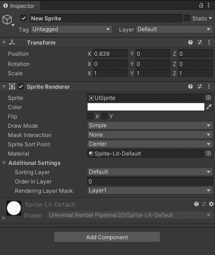Activate the Color eyedropper tool
Screen dimensions: 215x255
209,107
